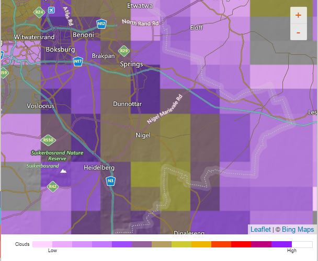Click the R42 route shield
This screenshot has height=261, width=318.
[x=53, y=186]
